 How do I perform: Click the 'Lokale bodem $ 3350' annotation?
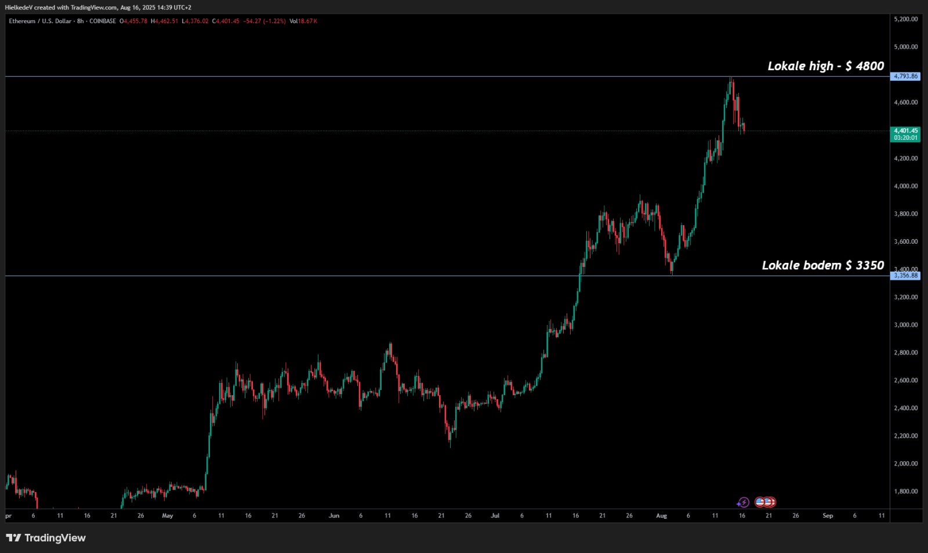823,266
